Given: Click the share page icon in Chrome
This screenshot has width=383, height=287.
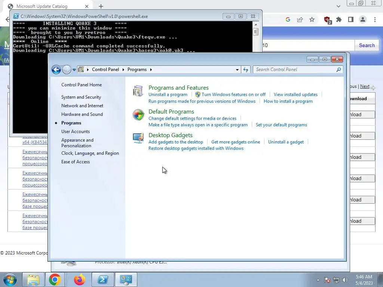Looking at the screenshot, I should coord(300,19).
